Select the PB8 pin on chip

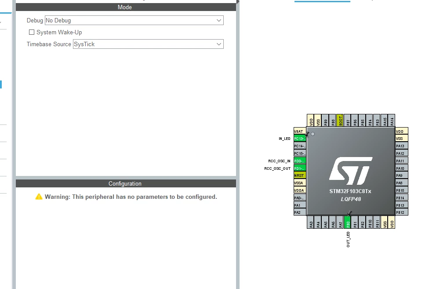(x=333, y=121)
